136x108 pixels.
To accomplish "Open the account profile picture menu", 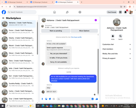I will [x=131, y=12].
